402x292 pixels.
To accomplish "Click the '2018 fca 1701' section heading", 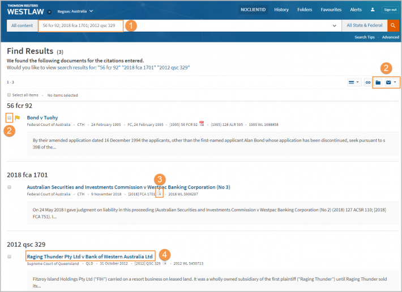I will coord(27,175).
